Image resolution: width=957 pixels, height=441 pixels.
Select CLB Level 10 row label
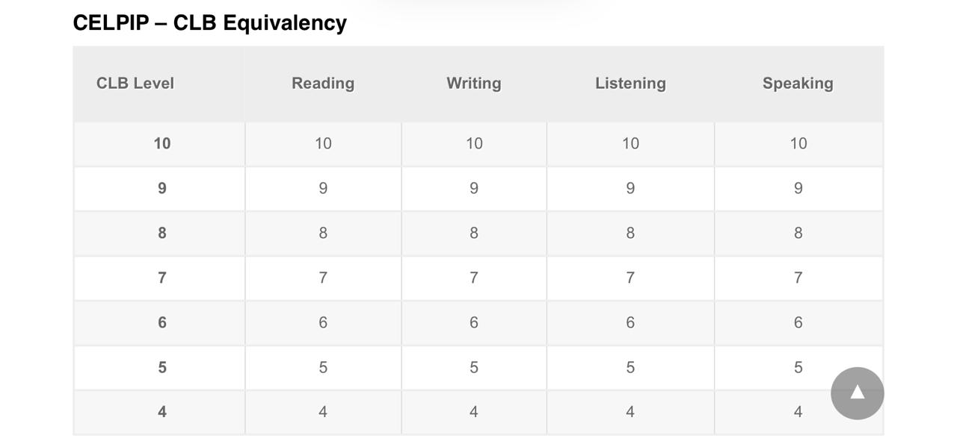pos(161,143)
